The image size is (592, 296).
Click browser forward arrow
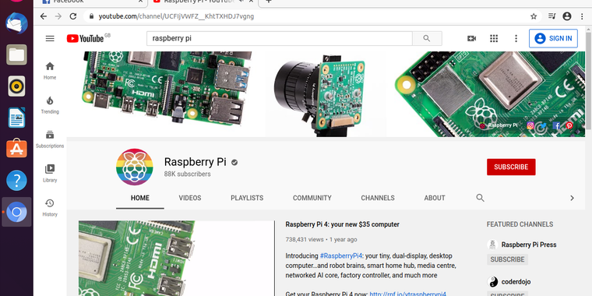pos(58,16)
